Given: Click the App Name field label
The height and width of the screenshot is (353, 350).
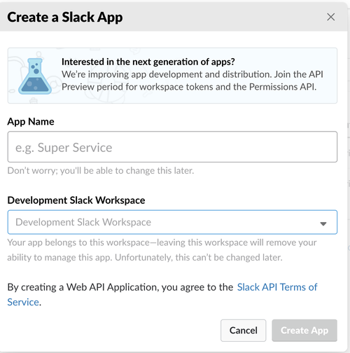Looking at the screenshot, I should tap(31, 122).
